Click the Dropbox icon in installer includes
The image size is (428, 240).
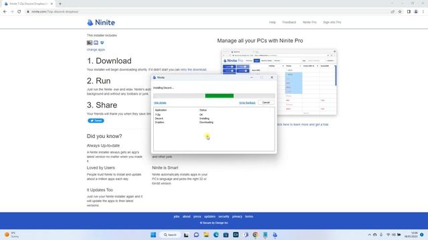[102, 43]
